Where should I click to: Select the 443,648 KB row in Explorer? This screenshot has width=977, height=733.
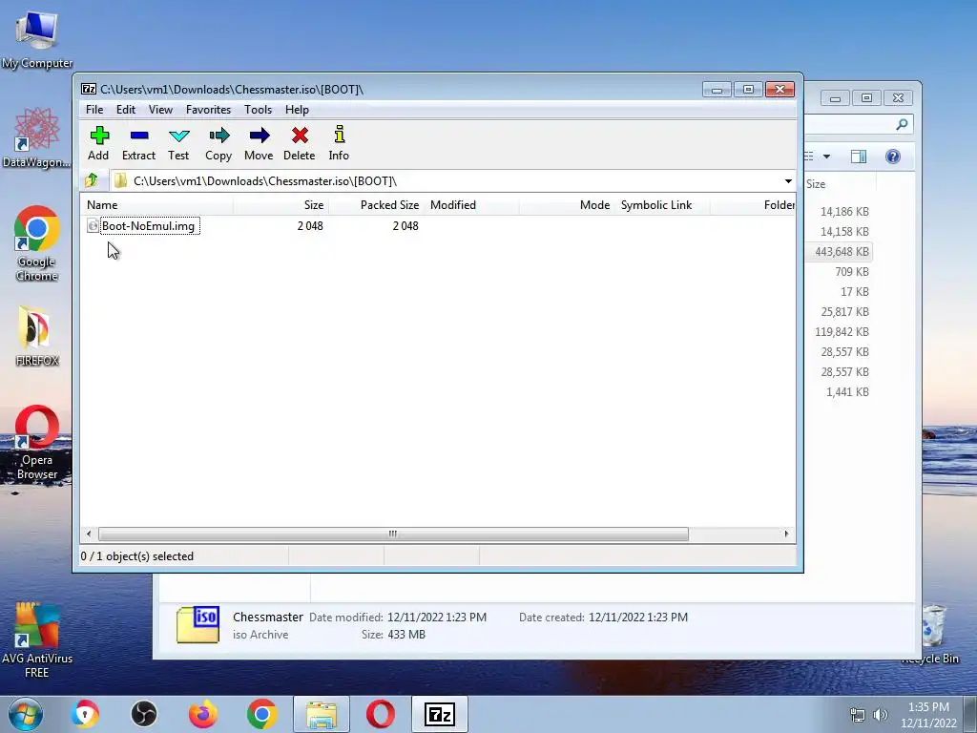[x=842, y=252]
